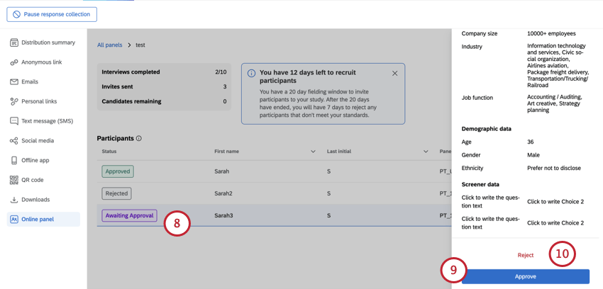The width and height of the screenshot is (603, 289).
Task: Click the Emails envelope icon
Action: [x=14, y=82]
